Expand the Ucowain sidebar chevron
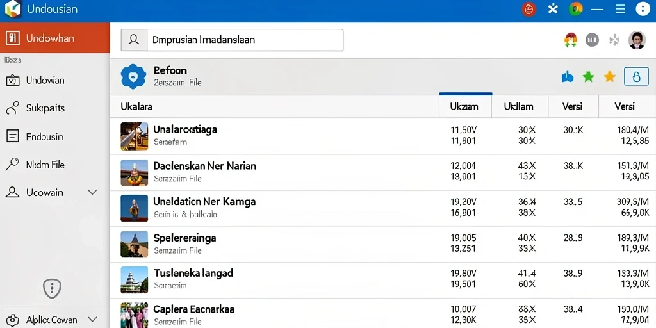Image resolution: width=656 pixels, height=328 pixels. click(92, 192)
